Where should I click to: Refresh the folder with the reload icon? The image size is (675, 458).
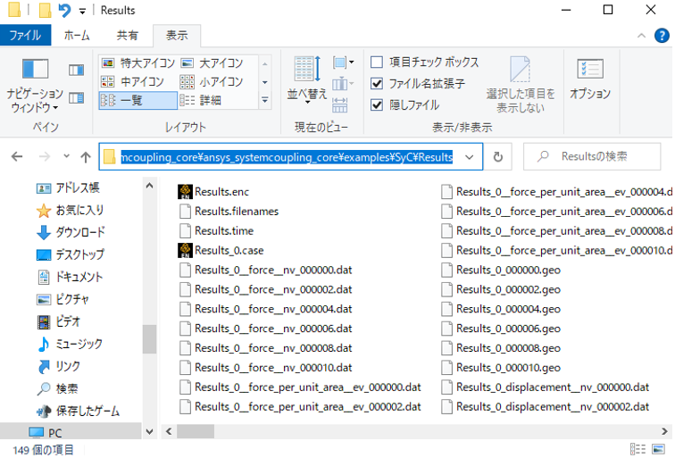[x=497, y=157]
